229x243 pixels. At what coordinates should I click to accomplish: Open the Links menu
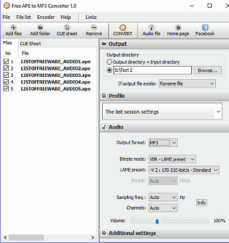91,17
